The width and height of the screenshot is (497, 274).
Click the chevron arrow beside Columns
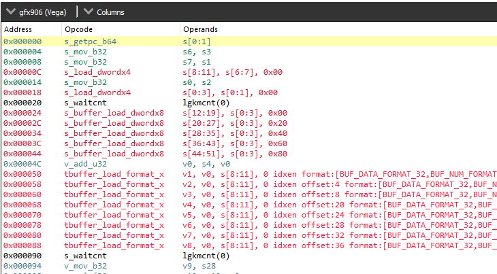point(89,12)
